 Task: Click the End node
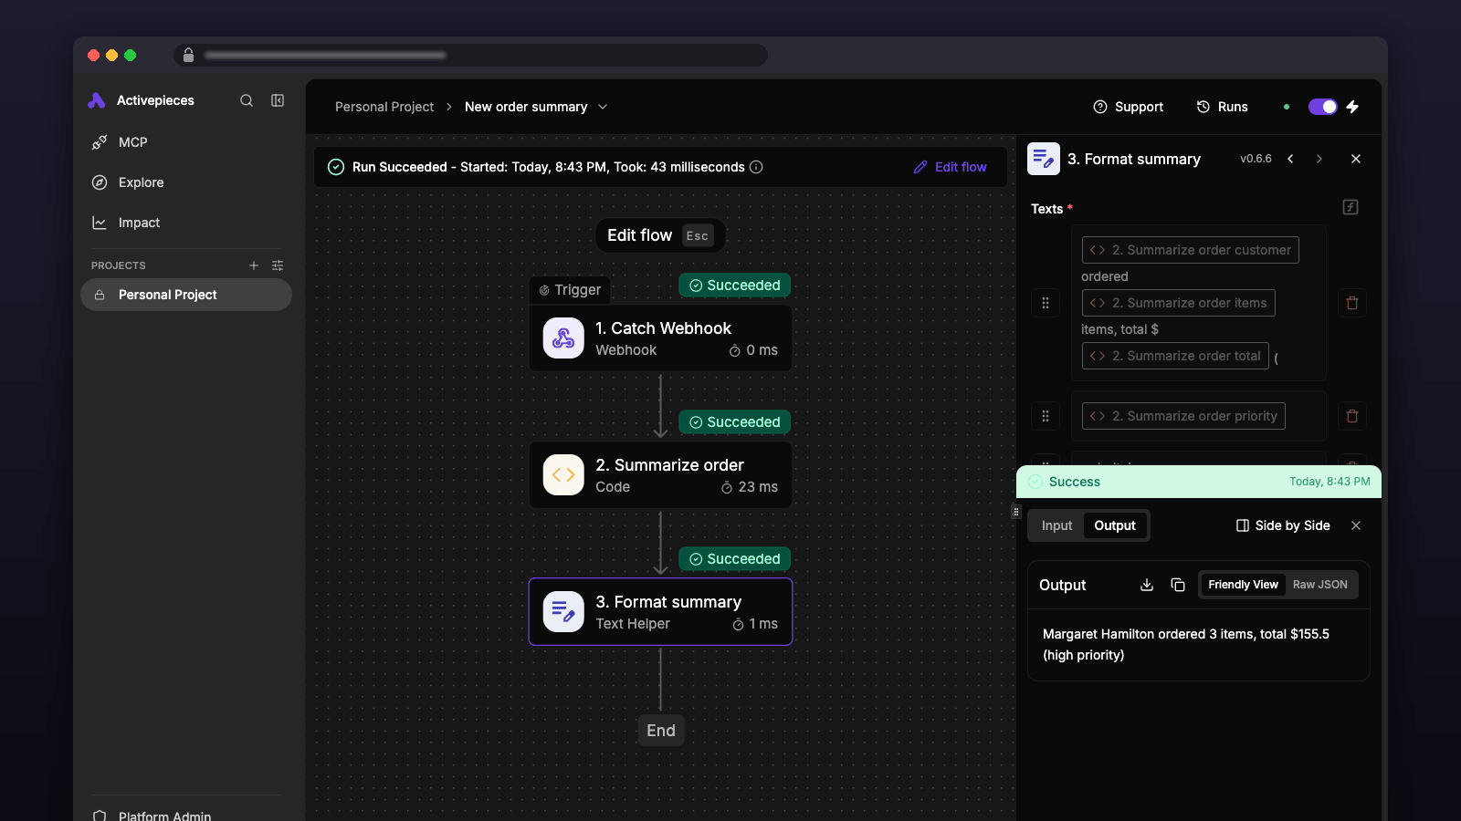click(661, 731)
